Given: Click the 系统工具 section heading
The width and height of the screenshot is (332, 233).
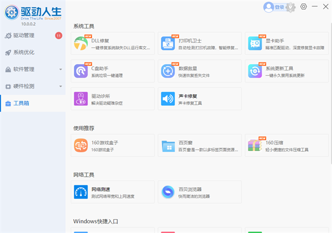Looking at the screenshot, I should (x=84, y=26).
